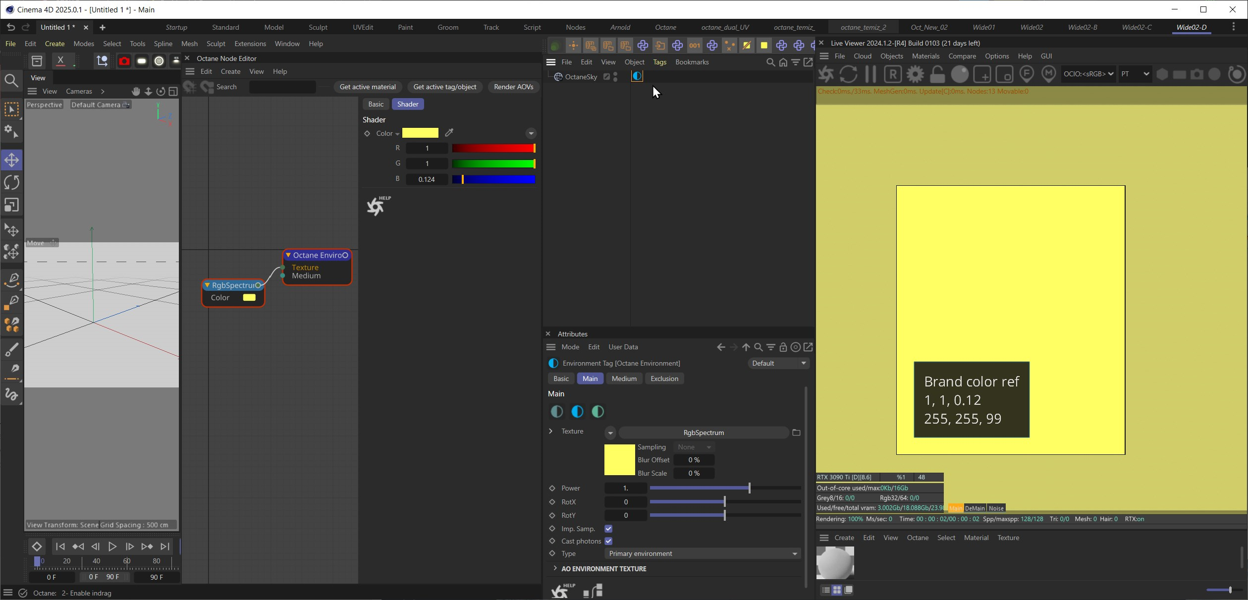This screenshot has height=600, width=1248.
Task: Click the Live Viewer restart render icon
Action: pyautogui.click(x=848, y=74)
